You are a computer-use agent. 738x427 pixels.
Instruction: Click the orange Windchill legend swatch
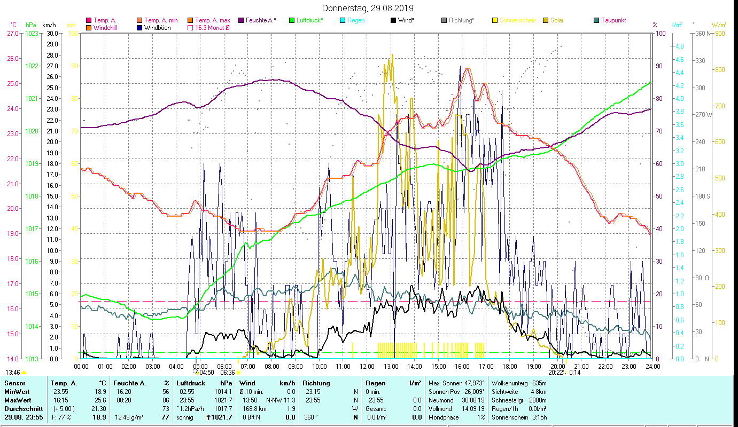pos(89,28)
